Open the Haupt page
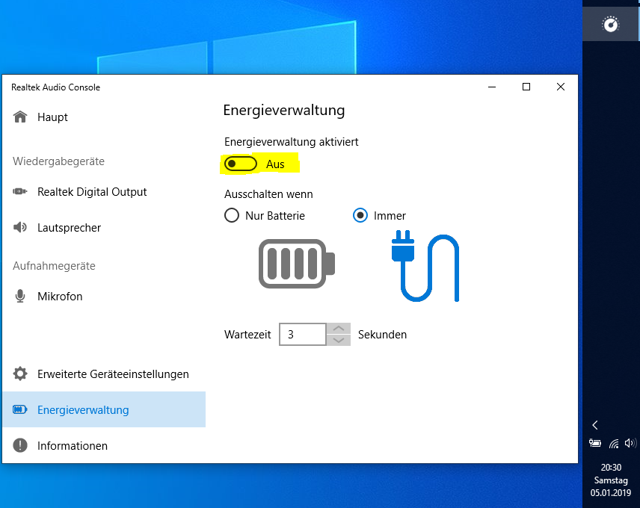This screenshot has height=508, width=640. (x=104, y=117)
